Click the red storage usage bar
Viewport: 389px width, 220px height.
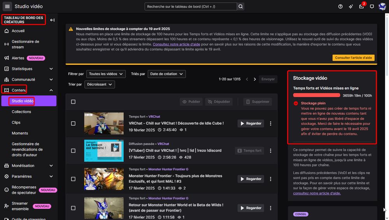point(317,95)
